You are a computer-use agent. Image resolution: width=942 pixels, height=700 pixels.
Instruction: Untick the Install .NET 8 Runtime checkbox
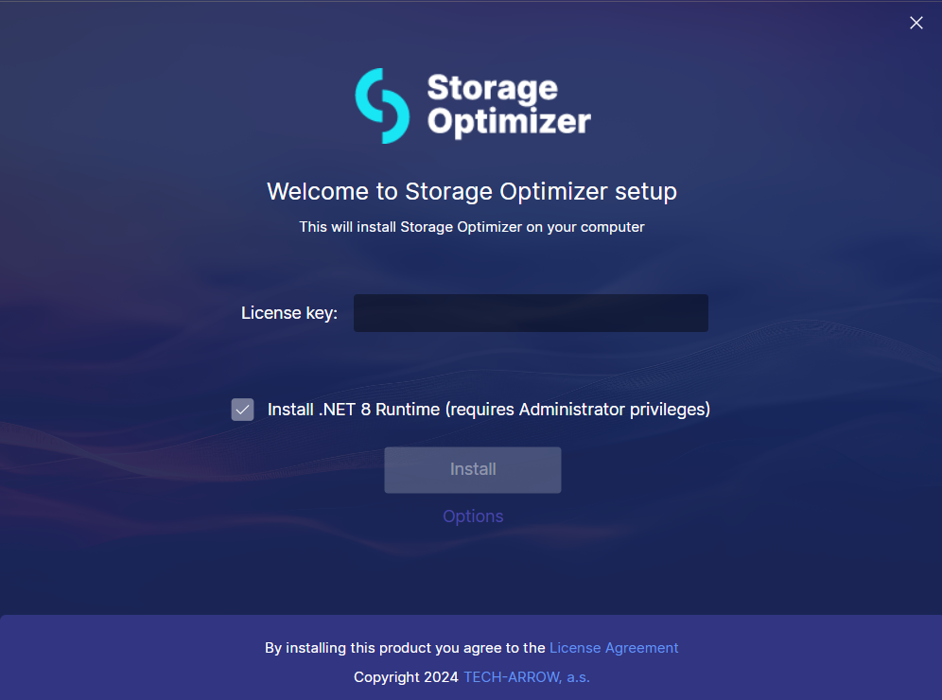243,410
